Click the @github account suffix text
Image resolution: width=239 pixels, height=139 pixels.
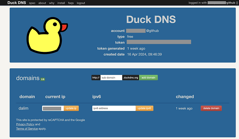152,31
